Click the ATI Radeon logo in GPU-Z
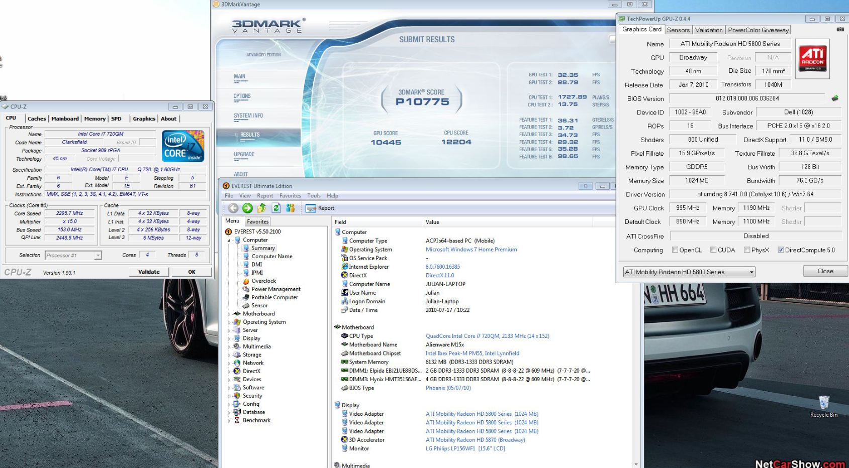 [812, 59]
